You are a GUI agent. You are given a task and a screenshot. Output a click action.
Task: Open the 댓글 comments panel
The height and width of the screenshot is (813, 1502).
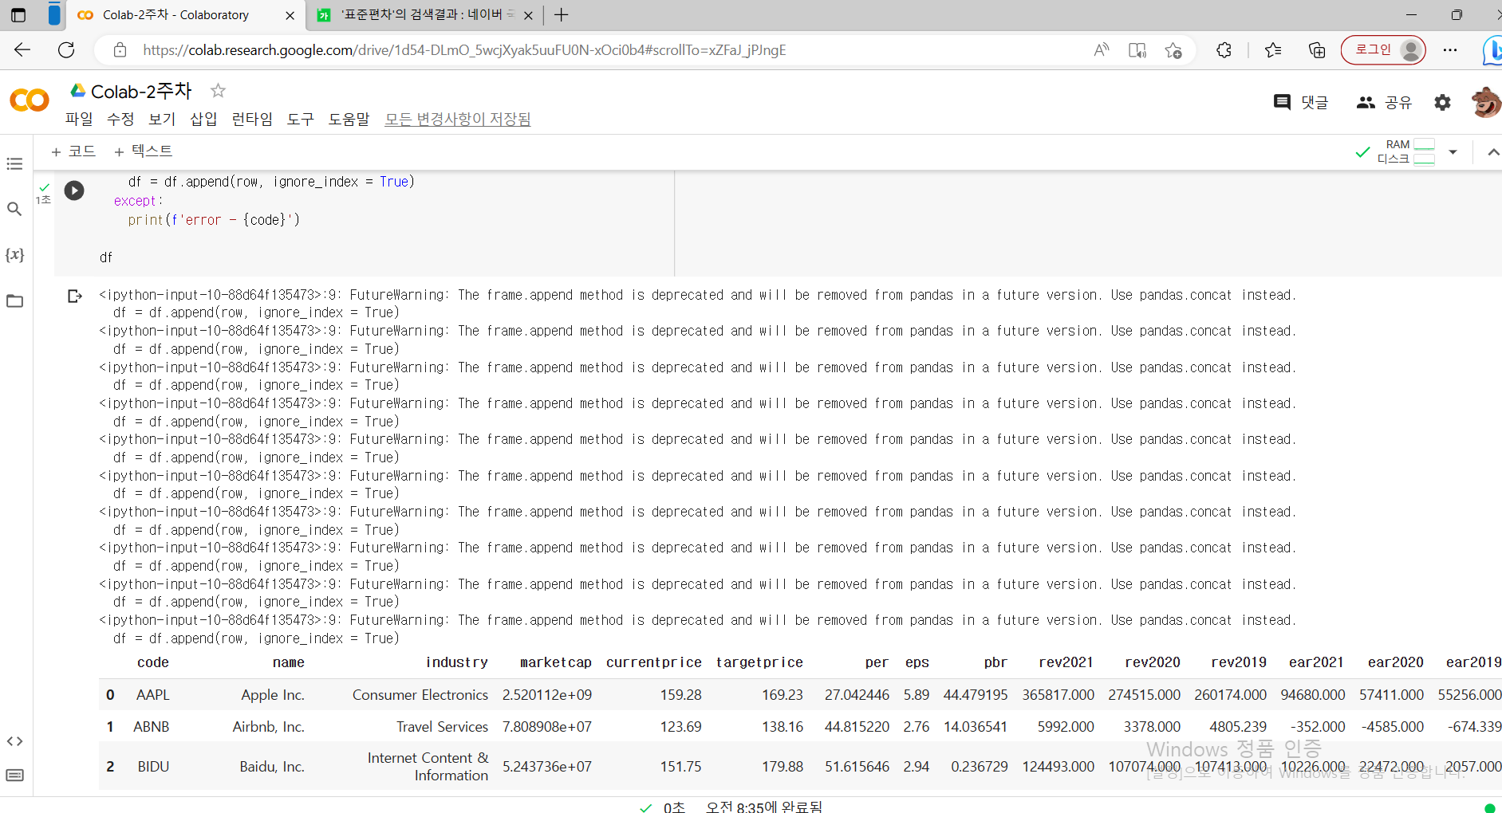pos(1301,102)
